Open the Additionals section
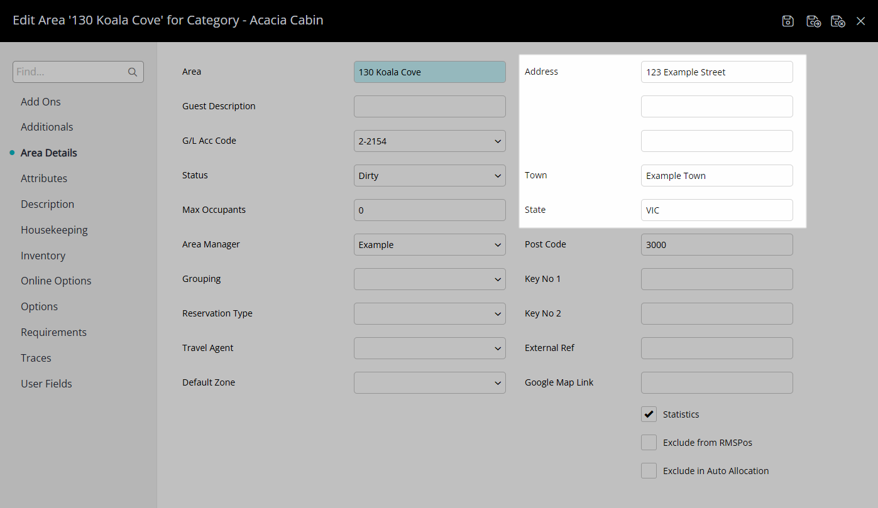The height and width of the screenshot is (508, 878). pyautogui.click(x=47, y=127)
